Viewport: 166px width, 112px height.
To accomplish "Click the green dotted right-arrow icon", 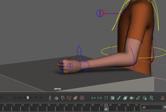I will pyautogui.click(x=100, y=98).
